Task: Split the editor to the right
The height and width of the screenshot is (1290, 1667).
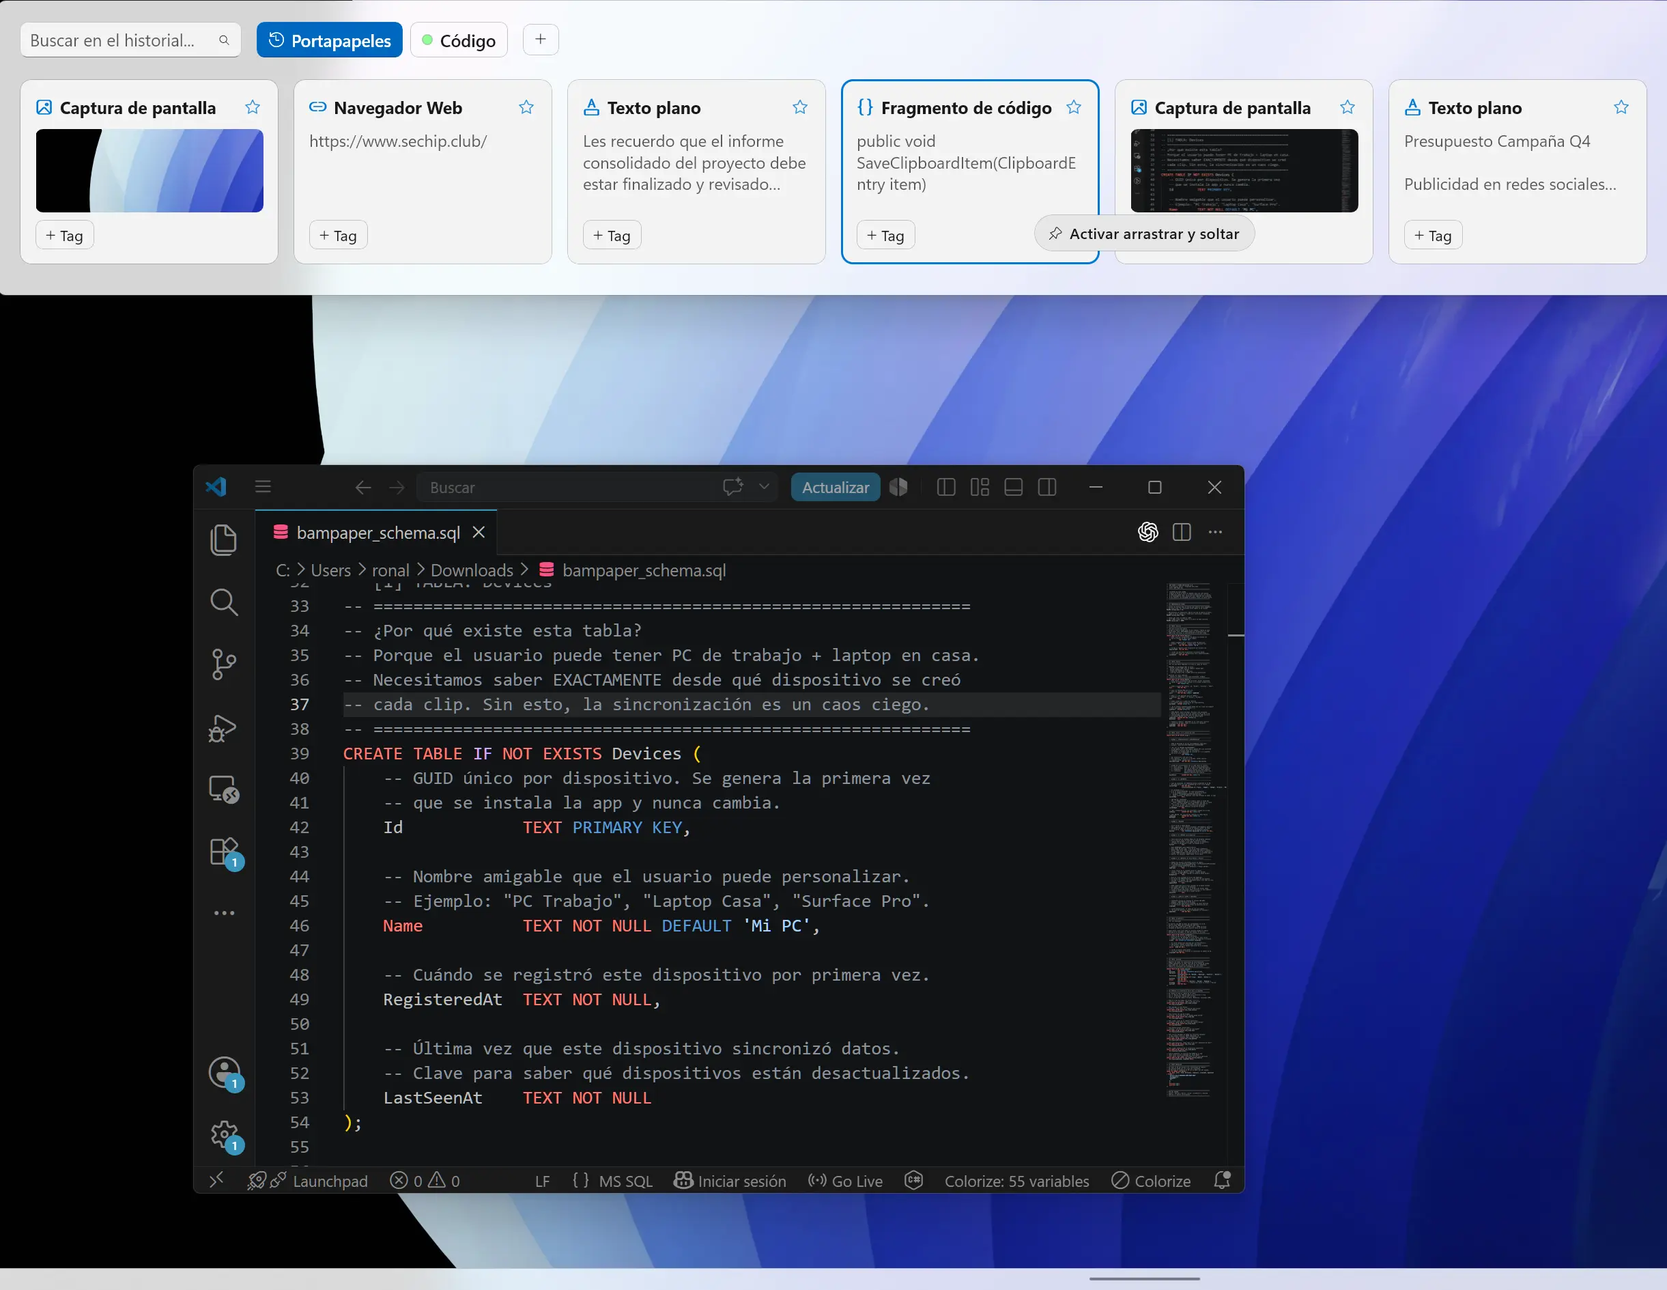Action: [1182, 531]
